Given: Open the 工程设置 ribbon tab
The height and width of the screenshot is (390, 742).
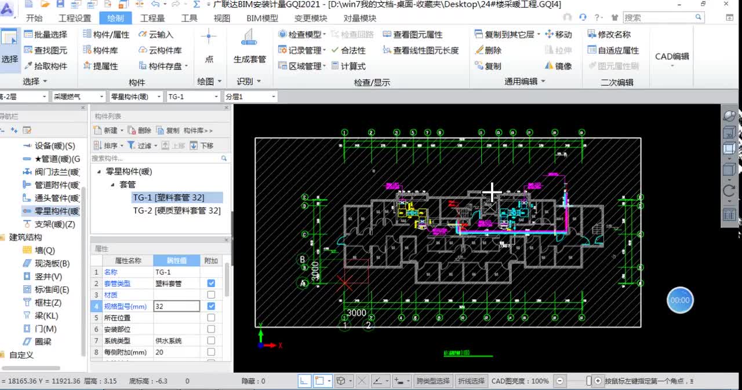Looking at the screenshot, I should 75,18.
